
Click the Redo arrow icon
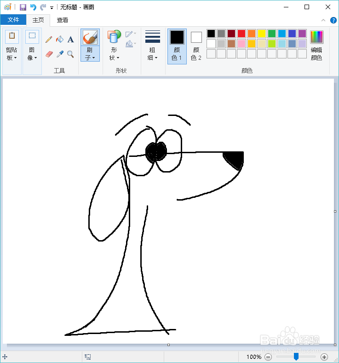pos(43,7)
